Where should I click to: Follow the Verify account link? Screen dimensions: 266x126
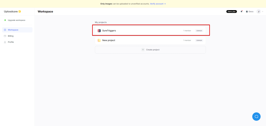point(158,4)
